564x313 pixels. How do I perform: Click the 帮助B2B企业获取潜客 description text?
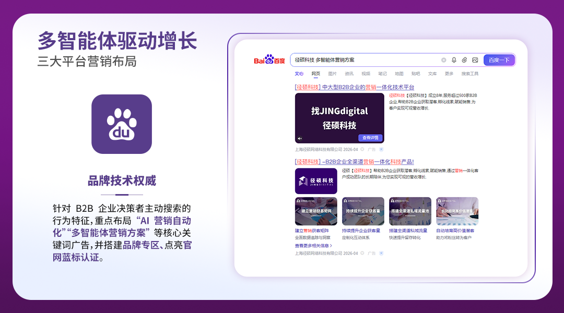(x=410, y=174)
